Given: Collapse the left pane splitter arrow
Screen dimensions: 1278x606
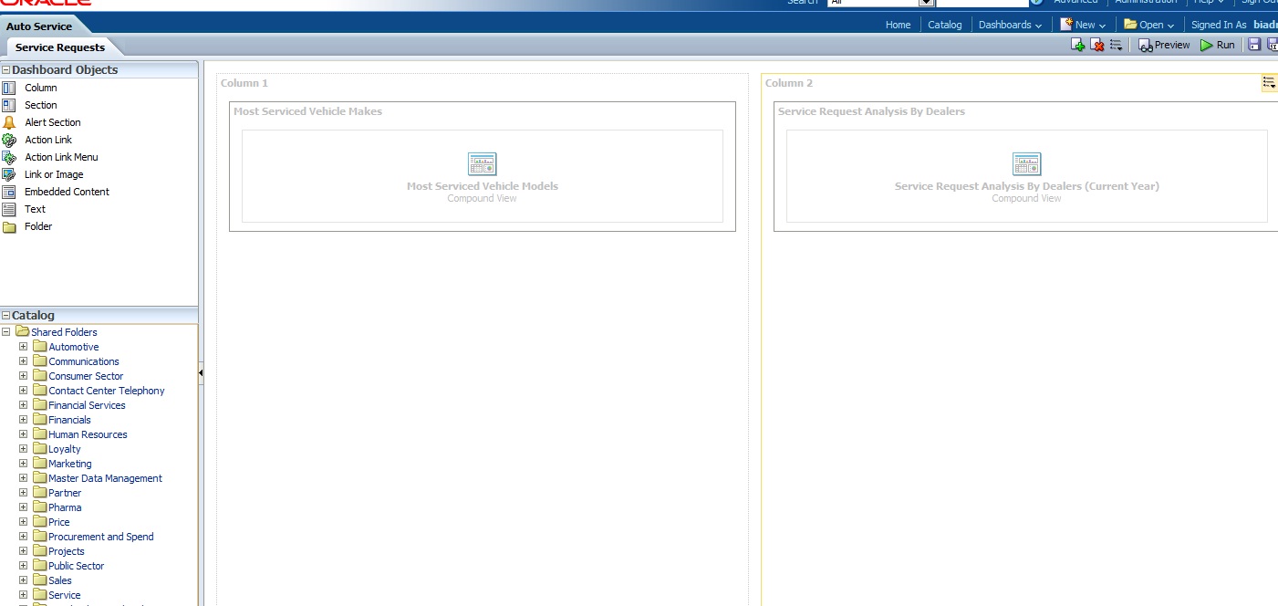Looking at the screenshot, I should click(x=201, y=373).
